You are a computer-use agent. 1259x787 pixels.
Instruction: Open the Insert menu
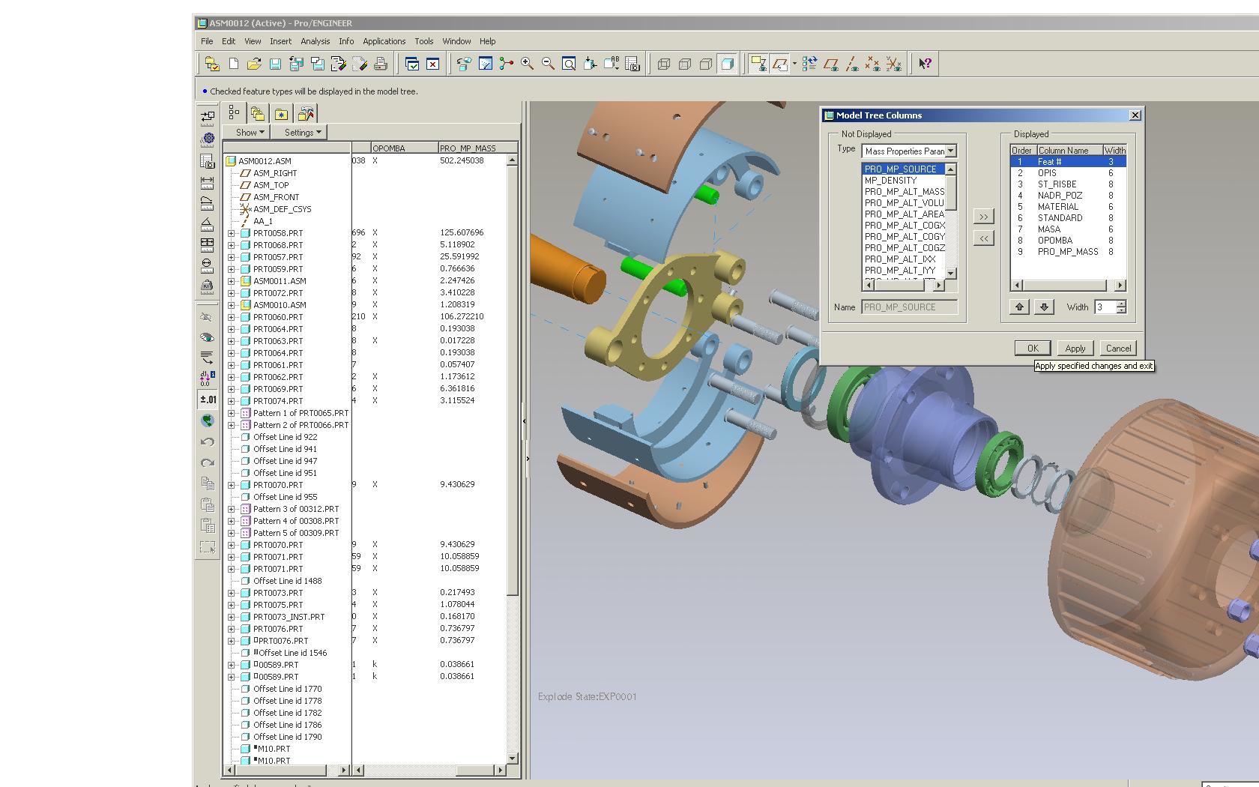point(281,41)
